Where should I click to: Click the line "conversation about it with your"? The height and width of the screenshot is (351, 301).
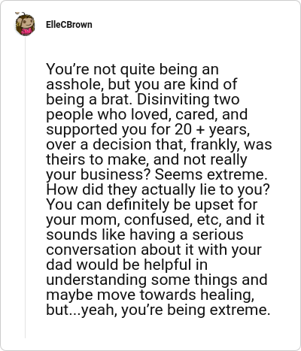(x=154, y=250)
